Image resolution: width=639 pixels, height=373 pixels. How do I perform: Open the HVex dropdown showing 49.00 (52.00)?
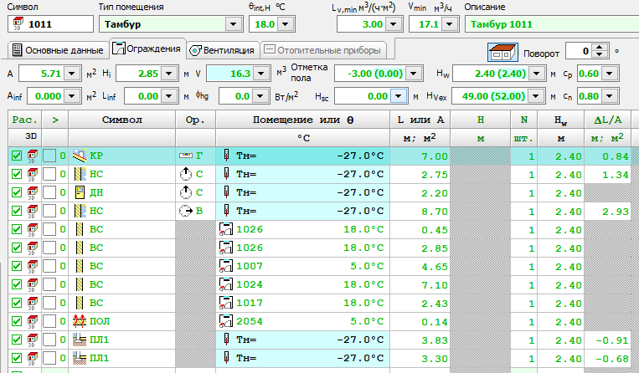[x=537, y=96]
